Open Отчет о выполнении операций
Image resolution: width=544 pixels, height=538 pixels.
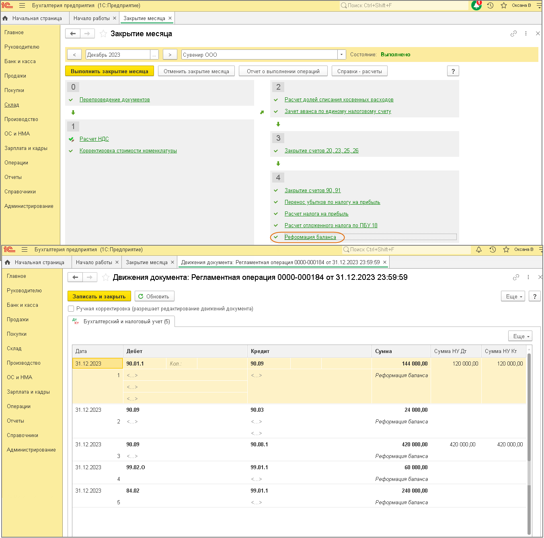click(283, 71)
